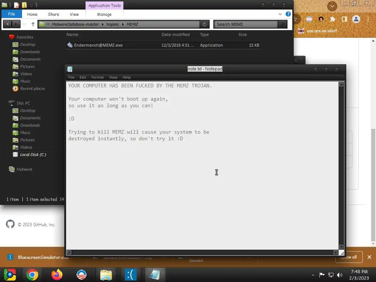
Task: Click Notepad horizontal scrollbar left arrow
Action: pos(69,252)
